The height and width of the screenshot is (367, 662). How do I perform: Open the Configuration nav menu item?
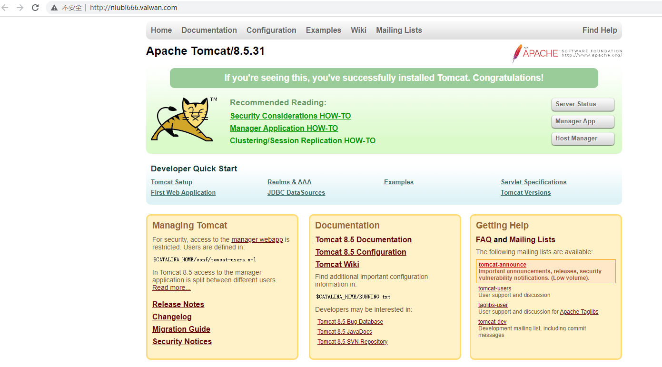pos(271,30)
